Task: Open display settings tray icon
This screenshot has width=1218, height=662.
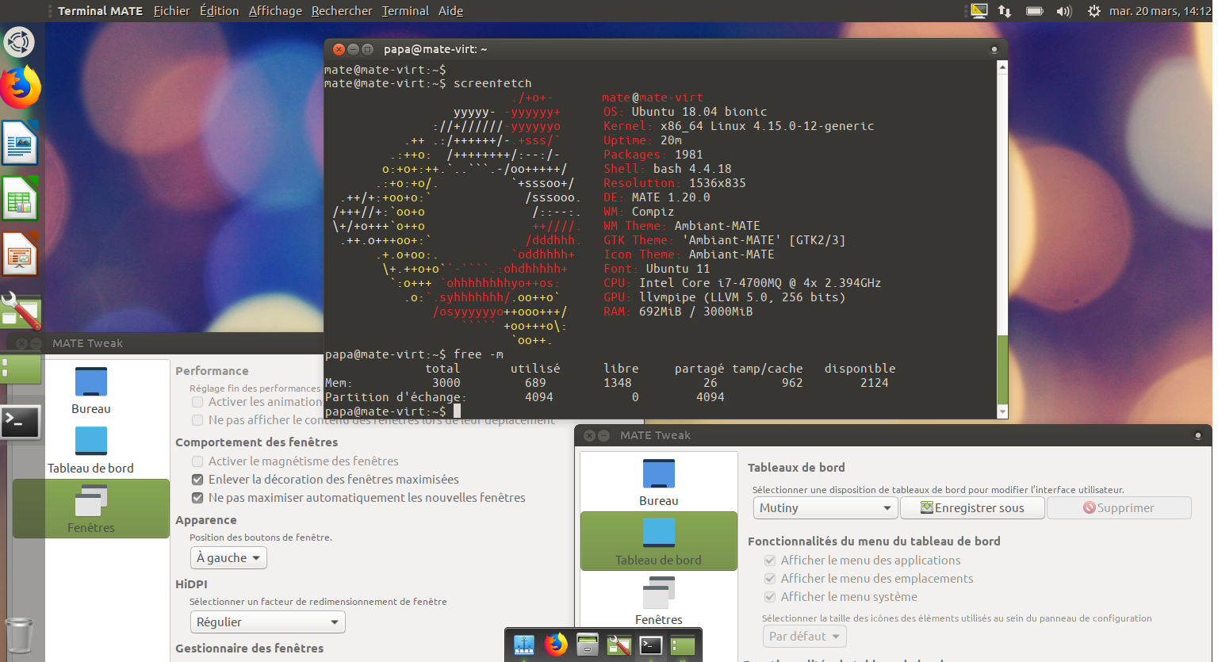Action: coord(979,11)
